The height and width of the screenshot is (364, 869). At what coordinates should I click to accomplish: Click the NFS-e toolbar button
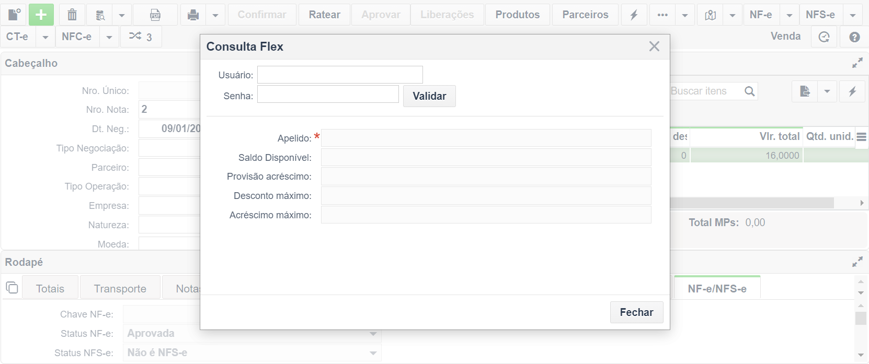pos(820,15)
